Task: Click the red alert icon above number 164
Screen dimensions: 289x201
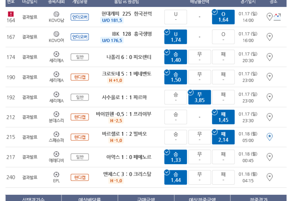Action: (x=11, y=14)
